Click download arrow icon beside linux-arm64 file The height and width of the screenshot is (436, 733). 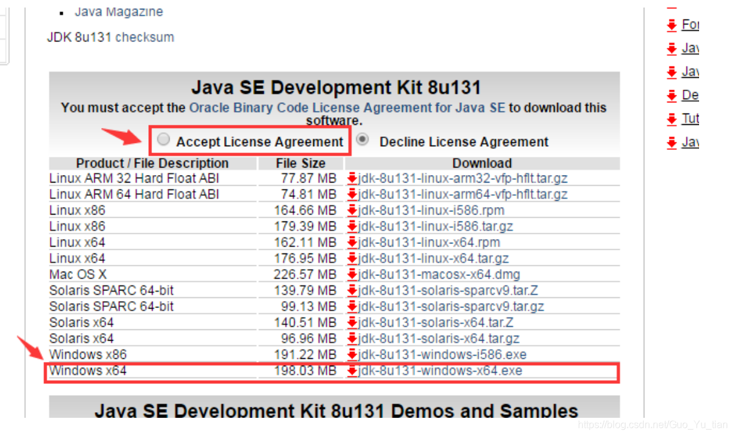click(352, 194)
